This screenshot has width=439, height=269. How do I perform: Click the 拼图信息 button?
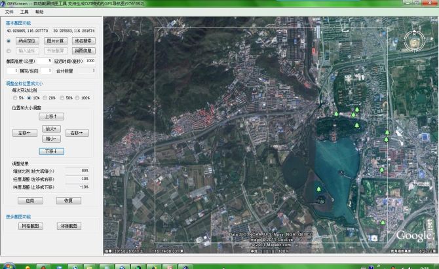click(83, 50)
